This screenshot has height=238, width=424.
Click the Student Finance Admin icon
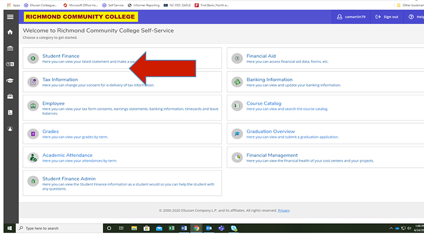click(33, 181)
